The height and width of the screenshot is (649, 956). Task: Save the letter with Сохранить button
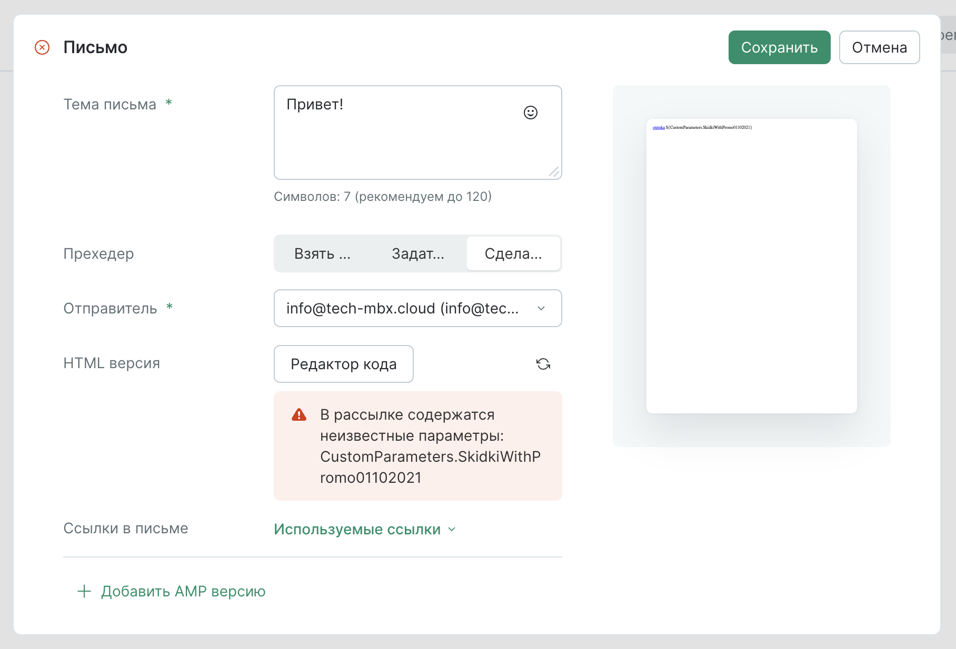[779, 47]
